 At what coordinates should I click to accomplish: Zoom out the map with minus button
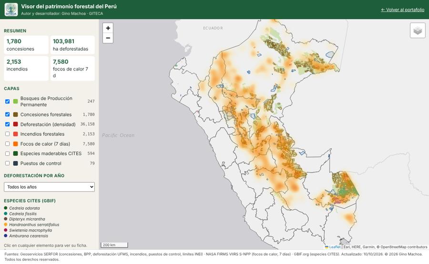click(108, 38)
